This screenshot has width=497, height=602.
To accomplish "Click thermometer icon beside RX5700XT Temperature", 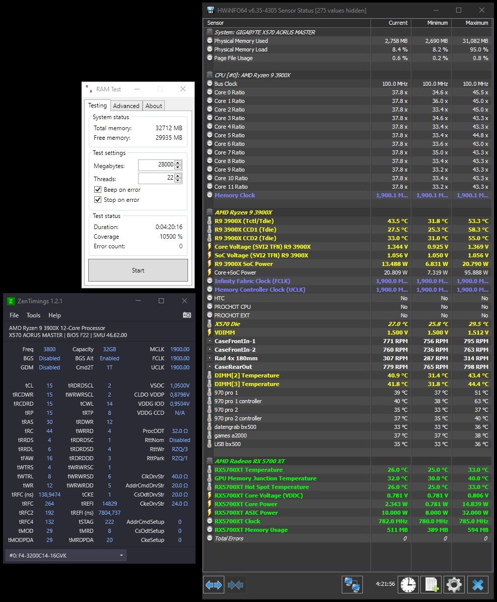I will pos(209,470).
